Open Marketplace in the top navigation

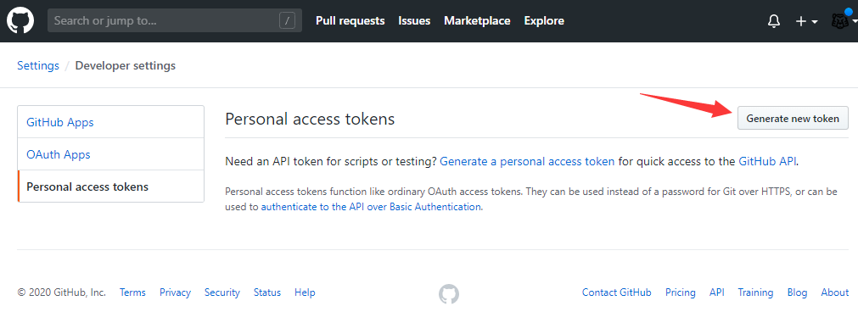(477, 20)
